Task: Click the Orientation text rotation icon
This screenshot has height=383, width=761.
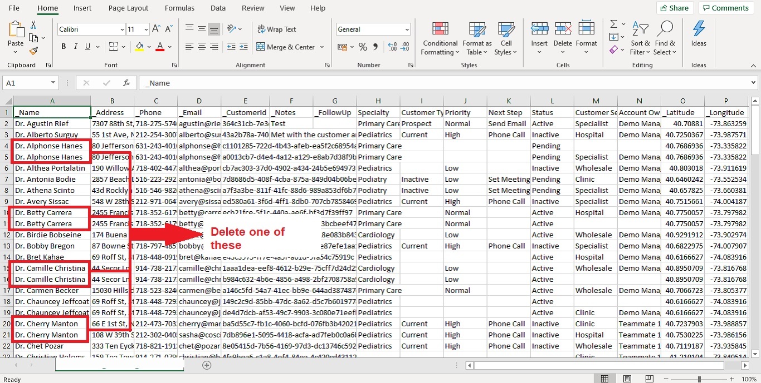Action: (232, 29)
